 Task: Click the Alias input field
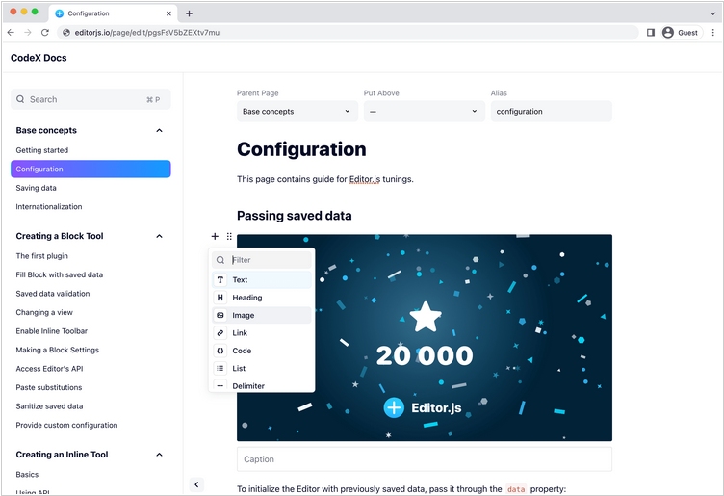[552, 112]
